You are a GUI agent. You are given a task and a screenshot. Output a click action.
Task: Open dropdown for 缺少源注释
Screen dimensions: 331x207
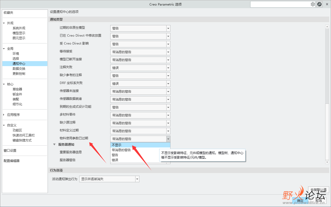coord(168,123)
